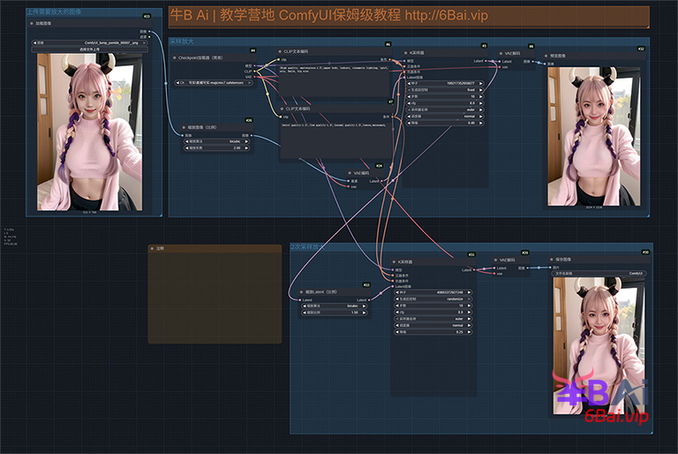Image resolution: width=678 pixels, height=454 pixels.
Task: Open 缩放算法 bicubic combo in 缩放图像 node
Action: point(217,141)
